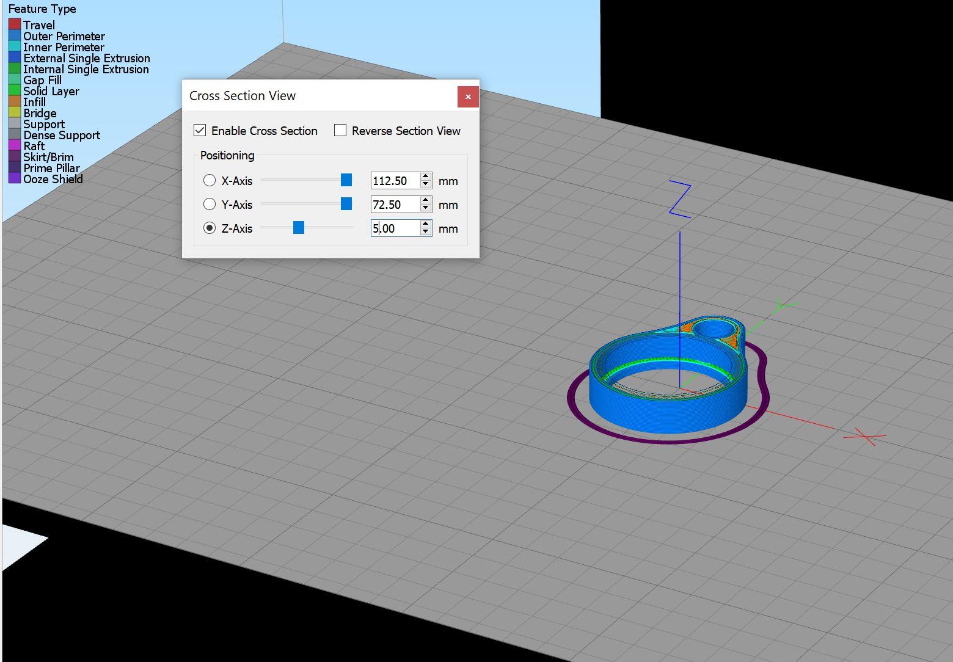This screenshot has height=662, width=953.
Task: Click the X-Axis position field showing 112.50
Action: point(395,180)
